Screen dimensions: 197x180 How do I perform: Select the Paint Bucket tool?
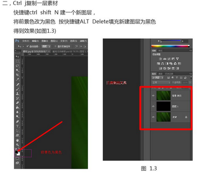coord(18,107)
